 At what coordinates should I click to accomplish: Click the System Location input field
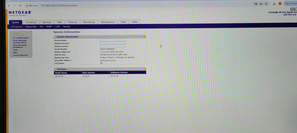(x=113, y=43)
